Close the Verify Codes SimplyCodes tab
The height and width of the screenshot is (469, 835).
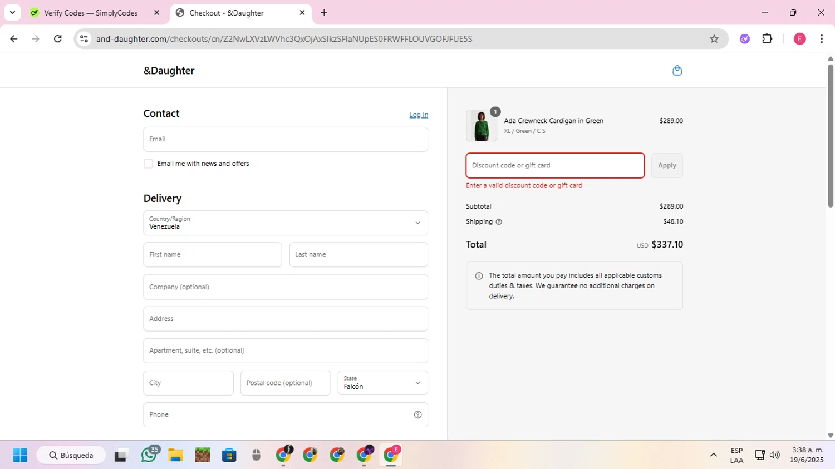pos(156,12)
